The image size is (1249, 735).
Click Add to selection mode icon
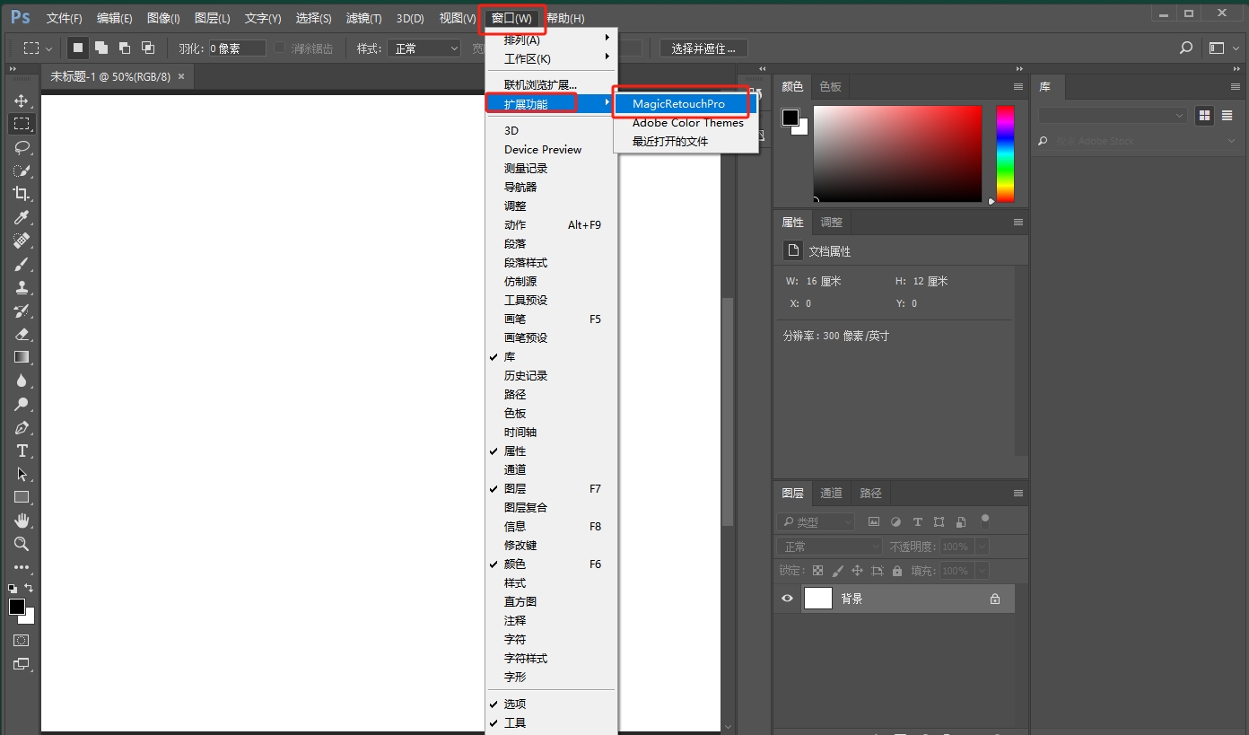[x=101, y=48]
